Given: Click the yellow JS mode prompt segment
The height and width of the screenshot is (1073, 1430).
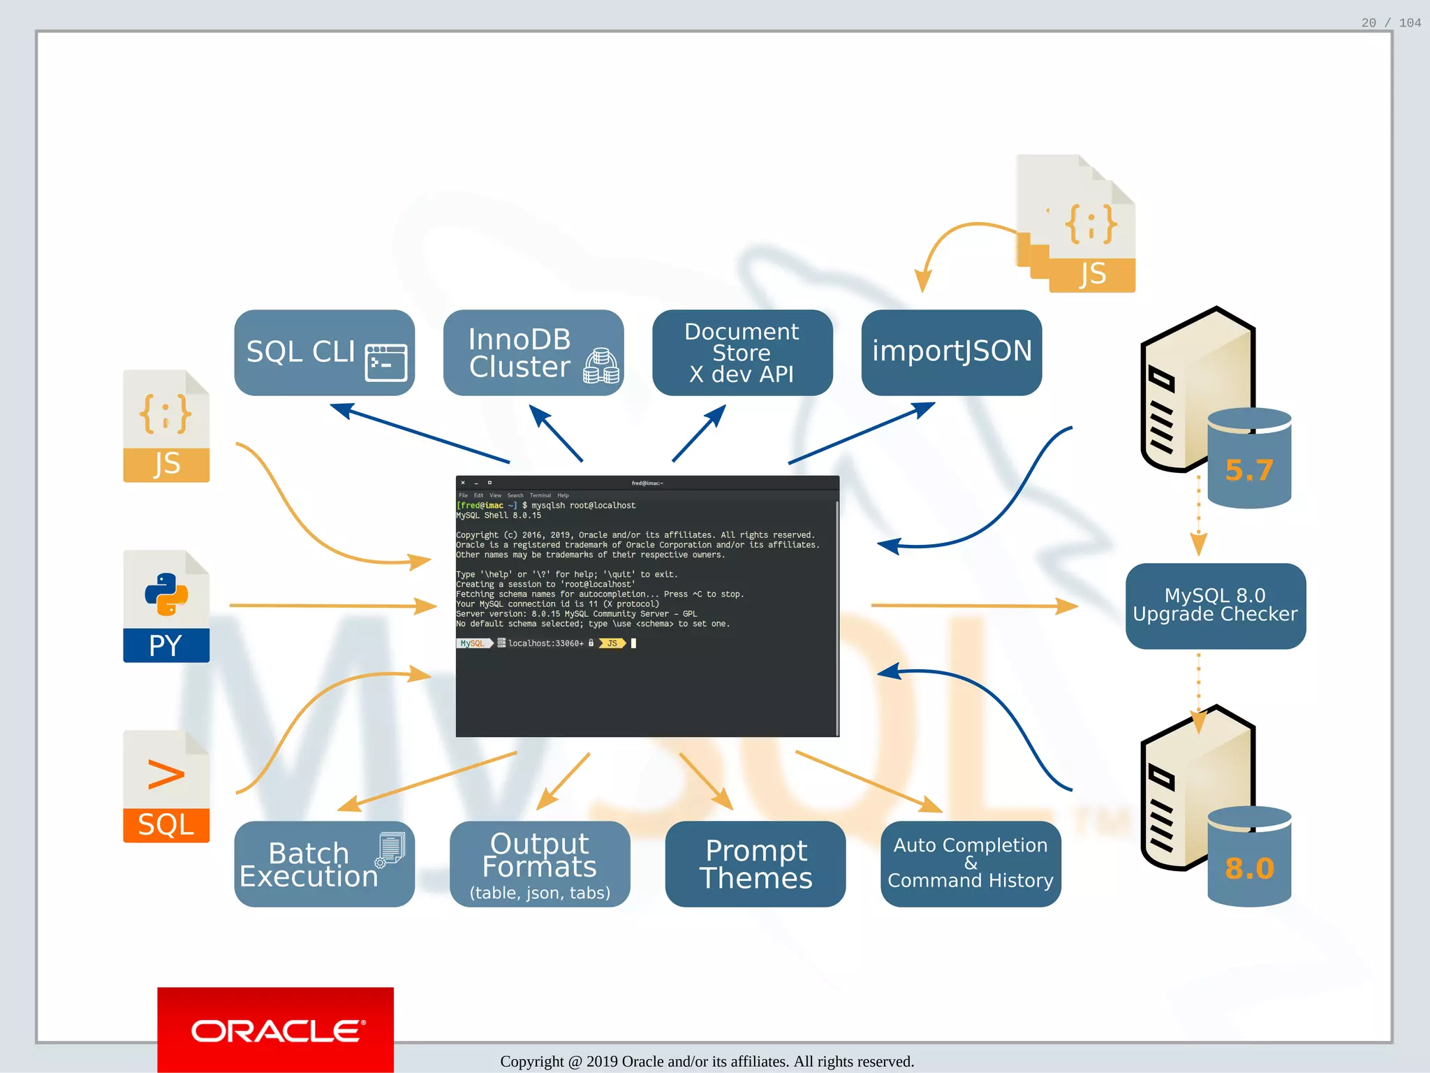Looking at the screenshot, I should point(612,643).
